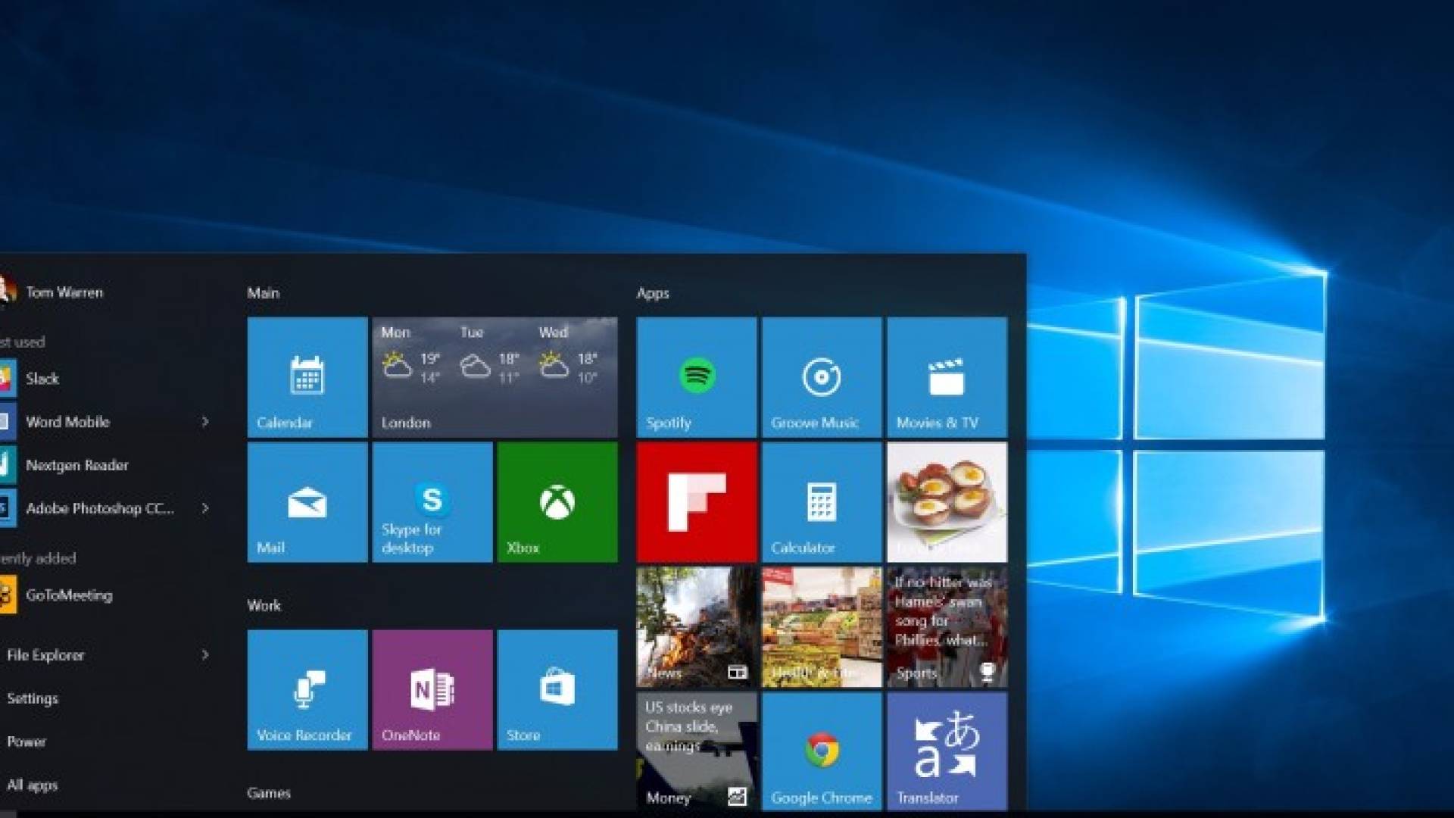Open the Translator tile
The height and width of the screenshot is (818, 1454).
947,751
